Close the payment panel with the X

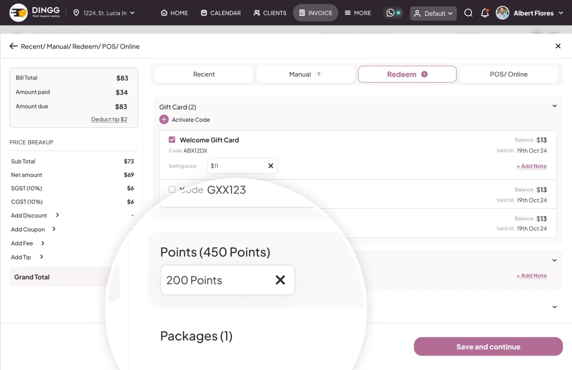pyautogui.click(x=558, y=46)
